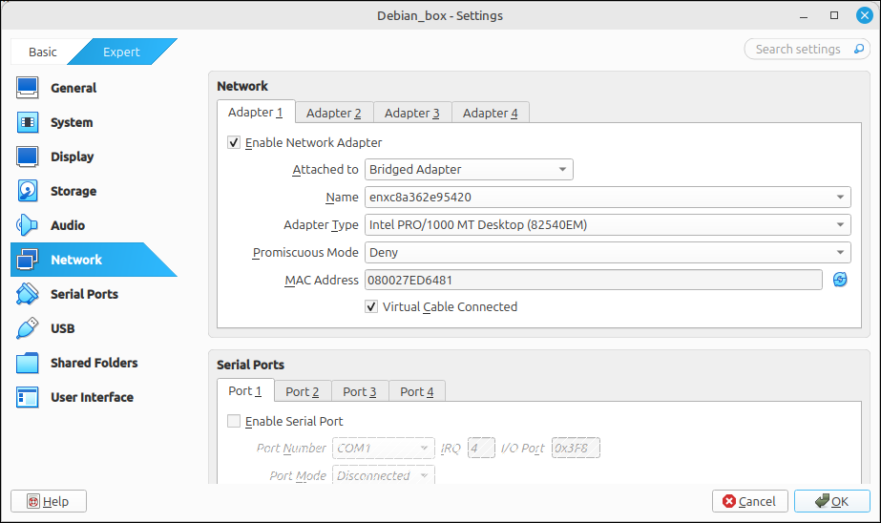Click the search magnifier icon
This screenshot has width=881, height=523.
(x=858, y=49)
